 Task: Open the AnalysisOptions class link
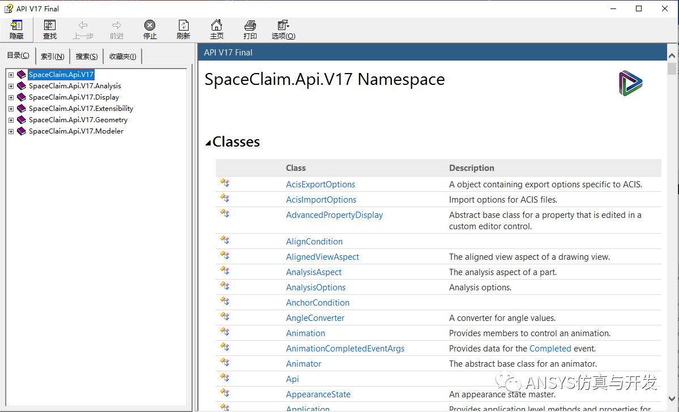(315, 287)
